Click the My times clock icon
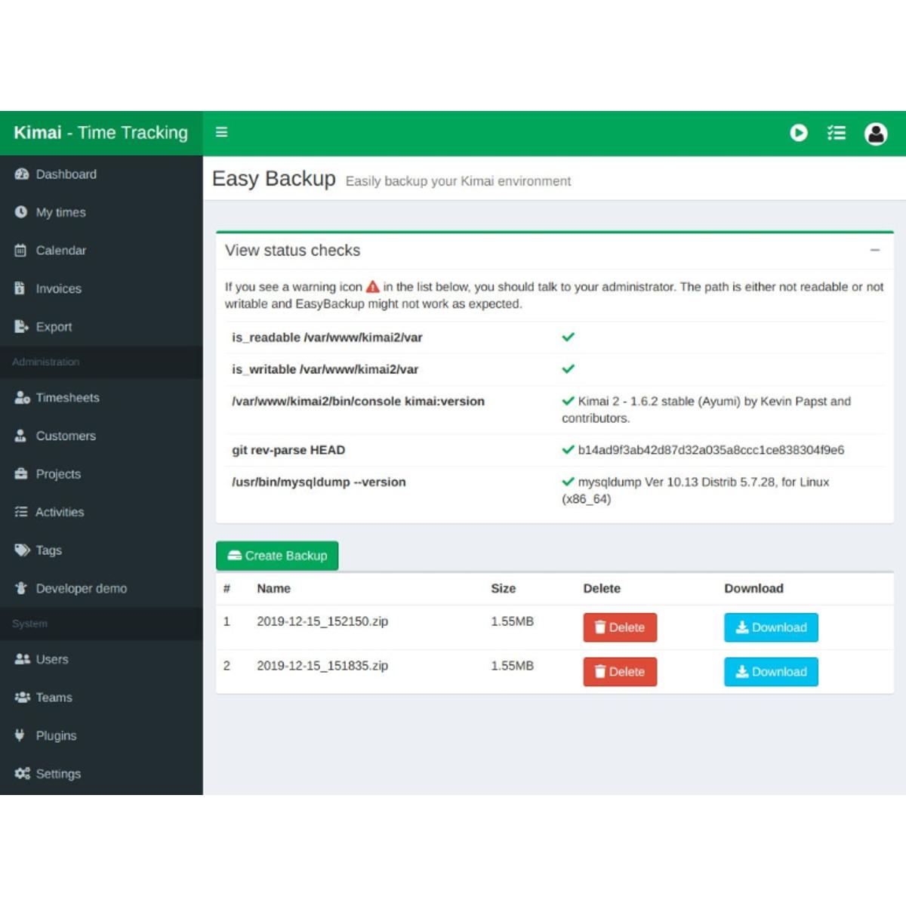906x906 pixels. point(21,212)
